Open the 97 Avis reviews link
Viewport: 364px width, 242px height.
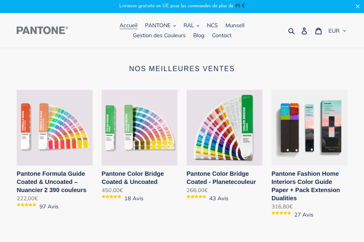coord(49,206)
